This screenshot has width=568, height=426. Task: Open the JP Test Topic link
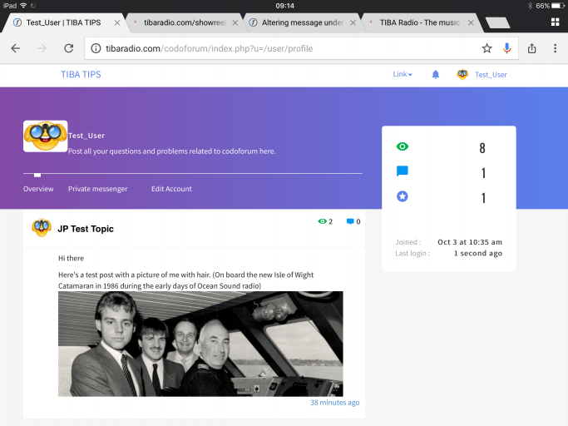click(x=86, y=229)
